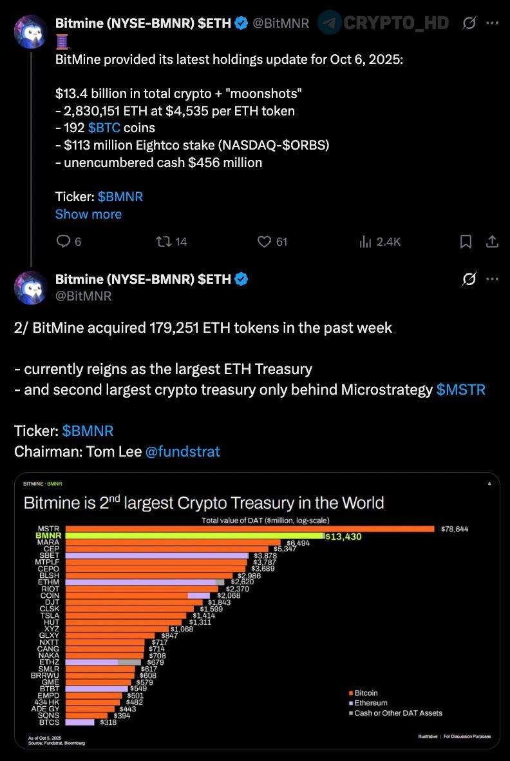Open the crypto treasury chart image

(x=257, y=610)
